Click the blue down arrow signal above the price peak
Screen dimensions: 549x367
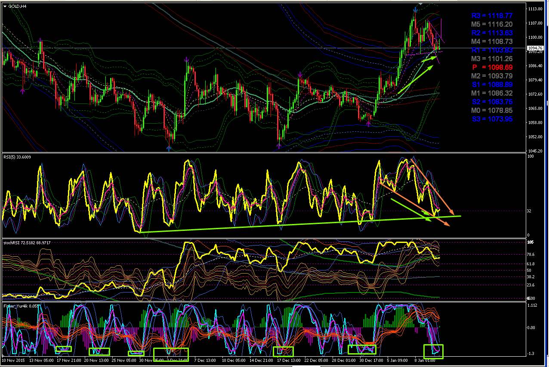(416, 9)
